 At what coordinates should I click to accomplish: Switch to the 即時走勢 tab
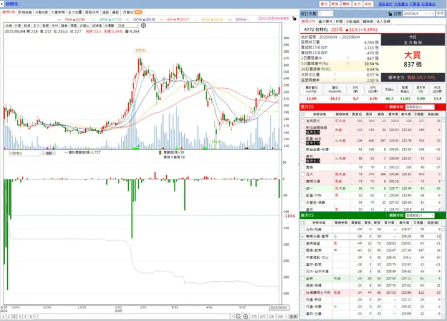[x=25, y=12]
